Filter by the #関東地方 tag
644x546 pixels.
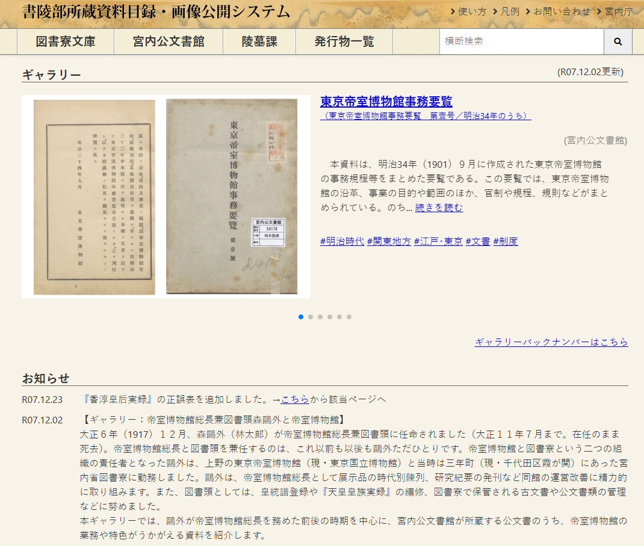[389, 241]
